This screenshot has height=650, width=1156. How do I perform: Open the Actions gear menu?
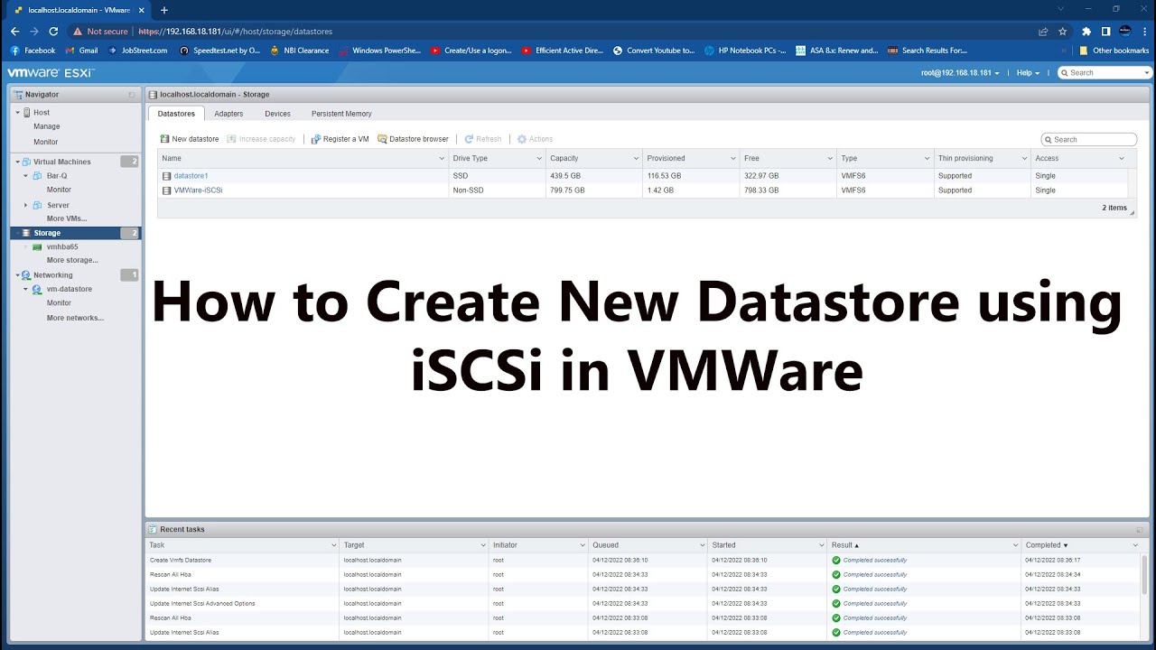coord(535,139)
